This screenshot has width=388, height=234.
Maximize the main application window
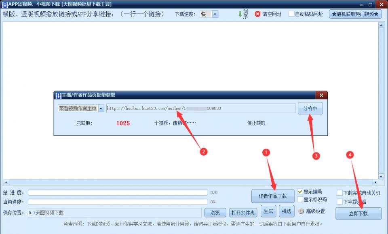(370, 5)
